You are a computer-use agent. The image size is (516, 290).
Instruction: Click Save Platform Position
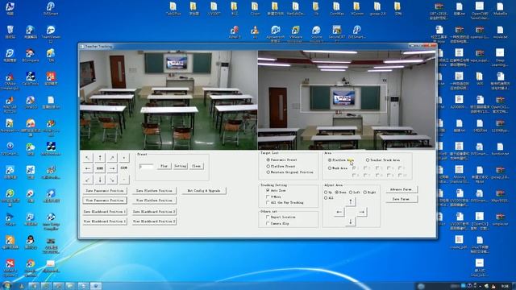pyautogui.click(x=154, y=191)
